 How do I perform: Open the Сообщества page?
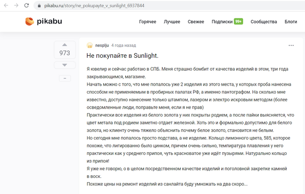point(264,22)
